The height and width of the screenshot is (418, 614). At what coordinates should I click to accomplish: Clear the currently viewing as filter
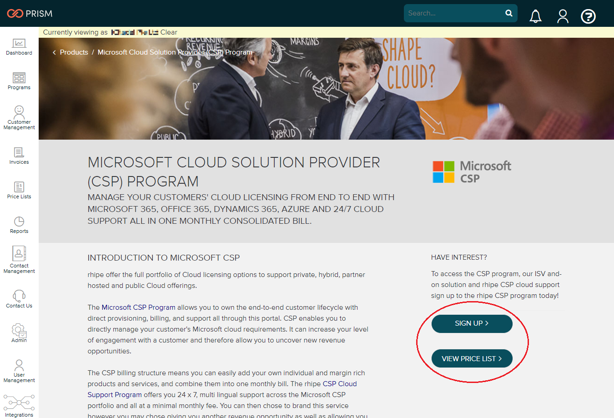169,32
